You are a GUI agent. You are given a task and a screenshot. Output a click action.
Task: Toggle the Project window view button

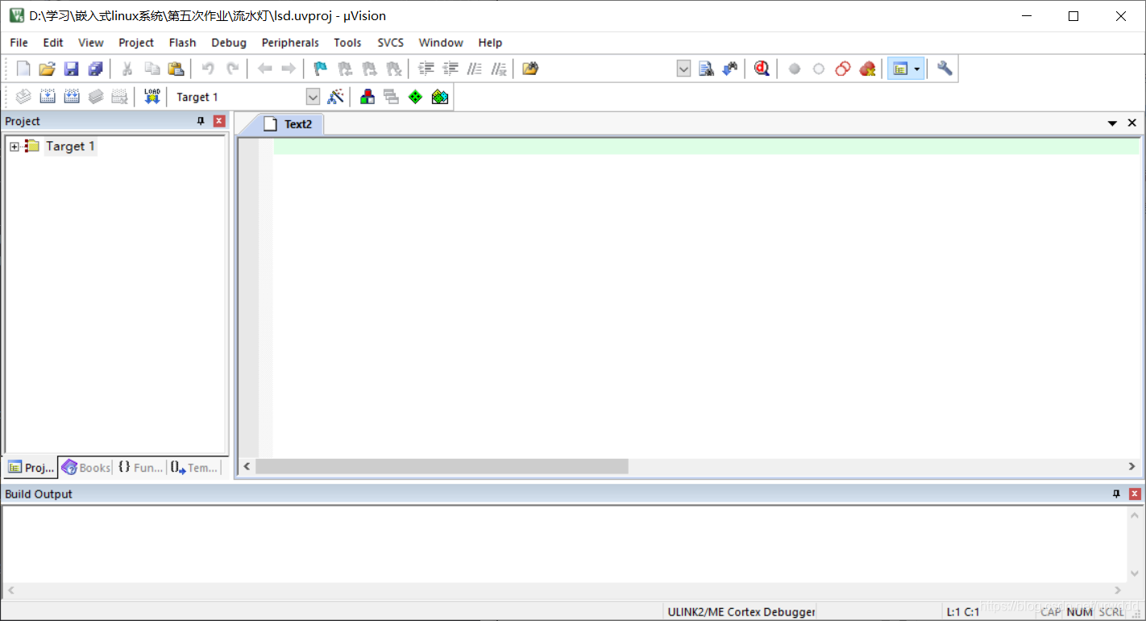click(900, 69)
